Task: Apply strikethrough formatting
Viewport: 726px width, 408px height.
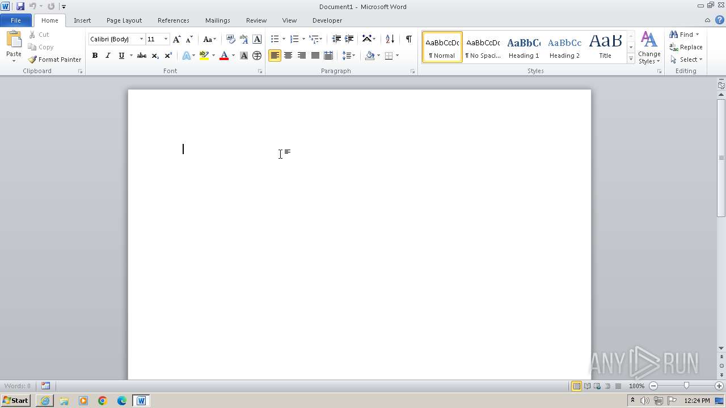Action: pyautogui.click(x=142, y=56)
